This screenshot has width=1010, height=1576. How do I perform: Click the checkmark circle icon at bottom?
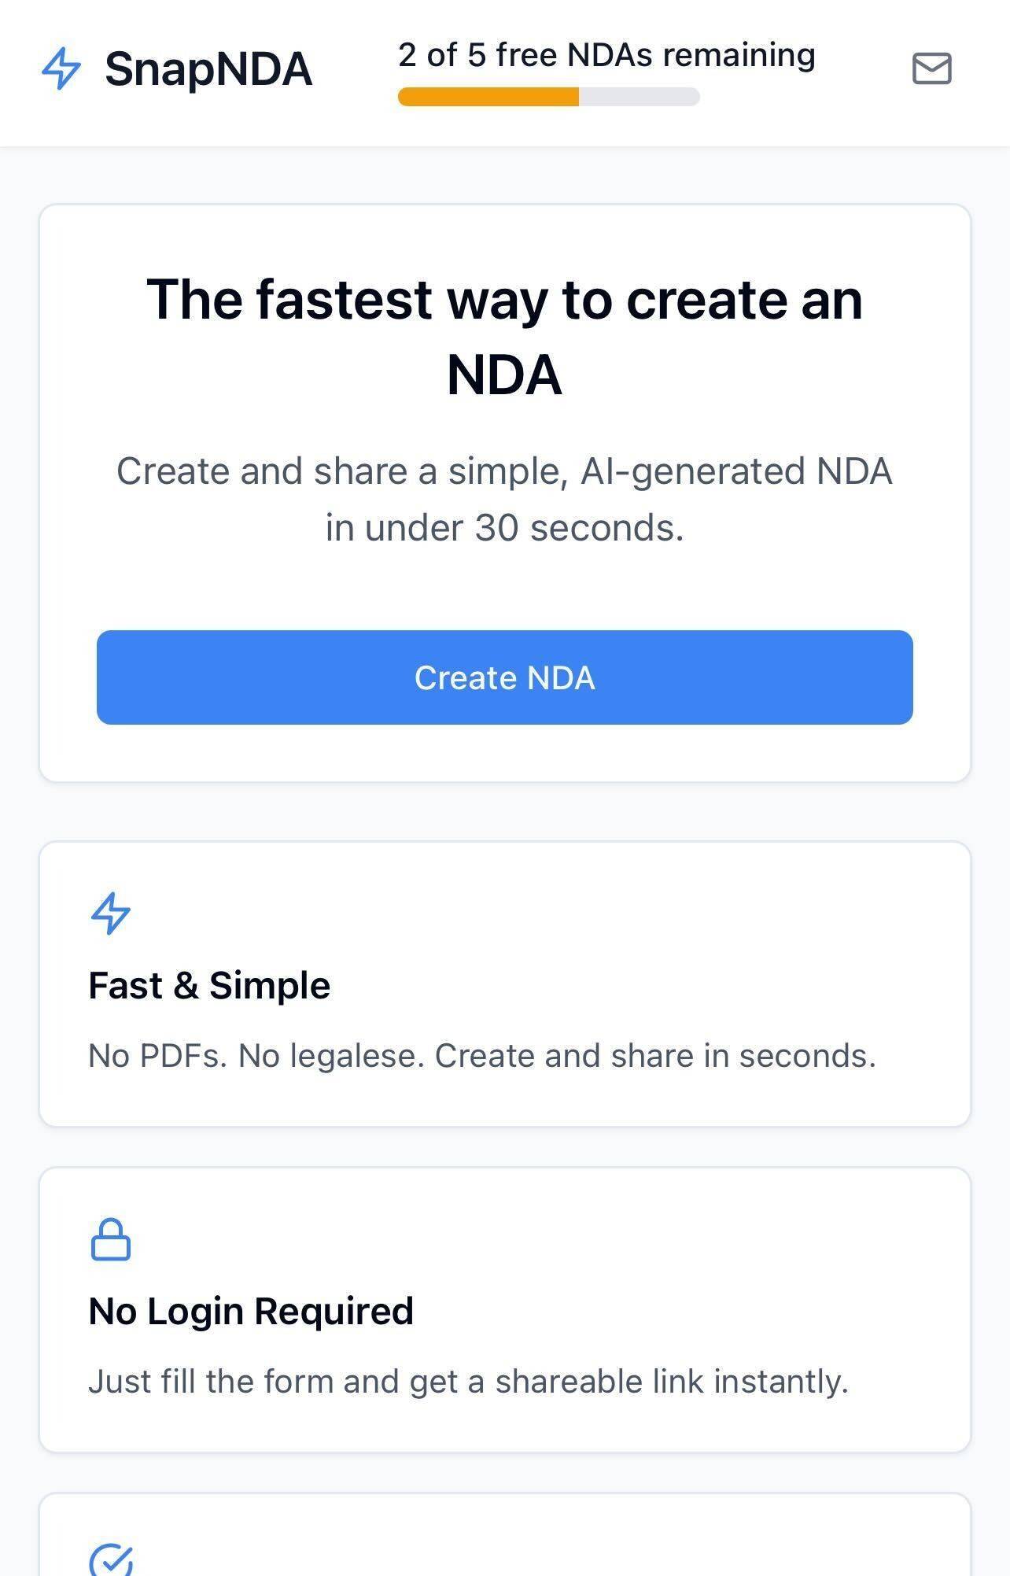pyautogui.click(x=111, y=1559)
